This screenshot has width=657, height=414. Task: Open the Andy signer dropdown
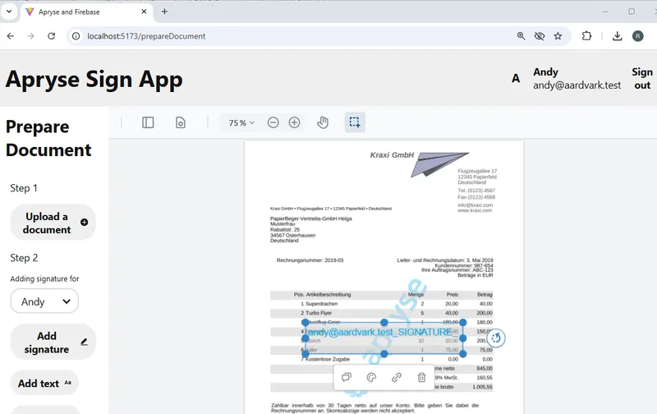click(44, 301)
